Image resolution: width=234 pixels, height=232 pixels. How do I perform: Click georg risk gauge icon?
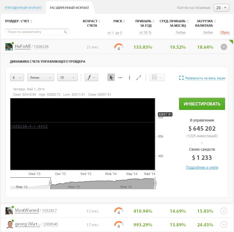[119, 224]
